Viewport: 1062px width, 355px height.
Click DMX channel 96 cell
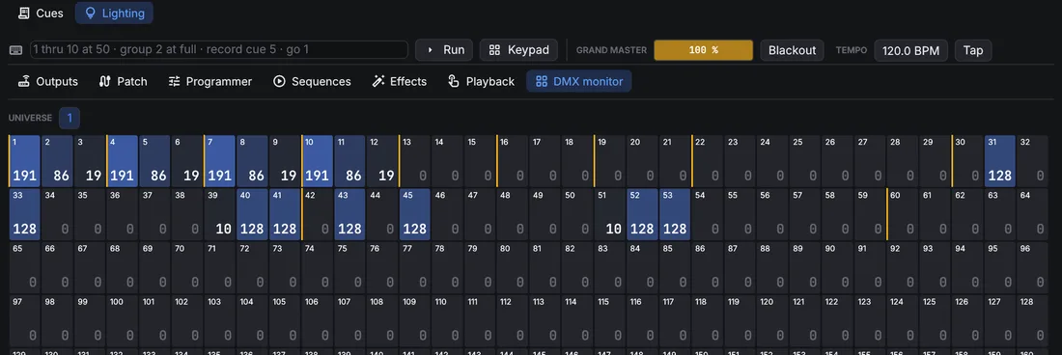1033,267
